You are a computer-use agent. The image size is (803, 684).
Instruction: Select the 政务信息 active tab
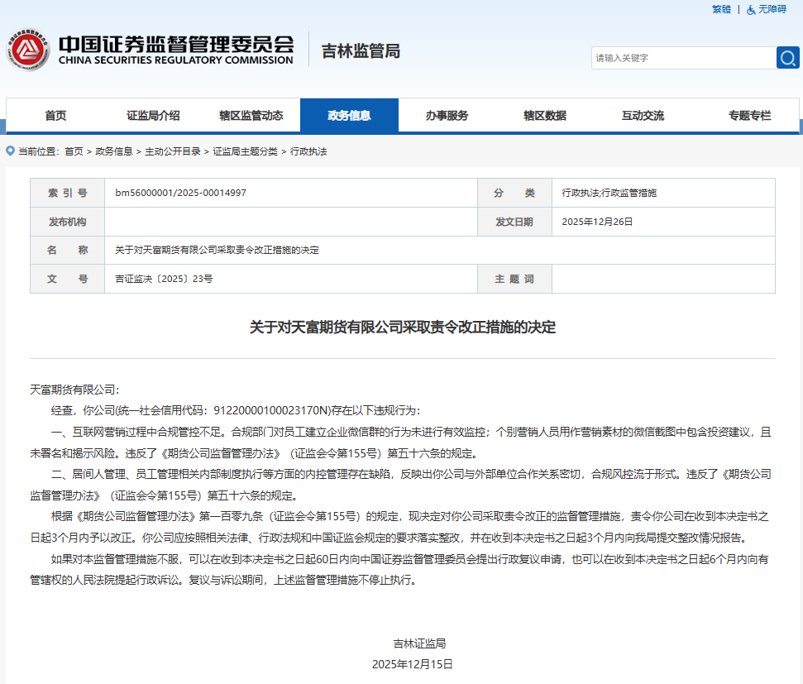pos(349,116)
